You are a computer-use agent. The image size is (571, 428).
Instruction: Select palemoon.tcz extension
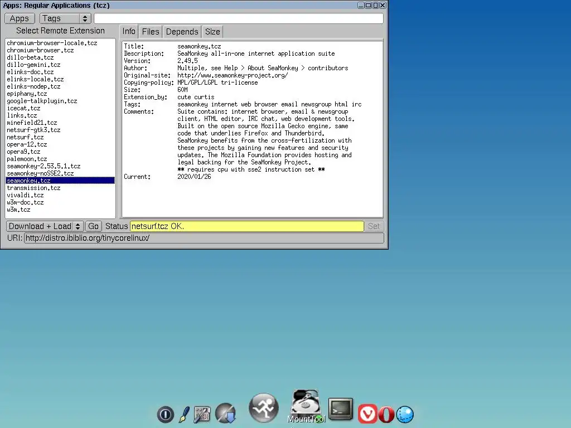click(x=60, y=159)
